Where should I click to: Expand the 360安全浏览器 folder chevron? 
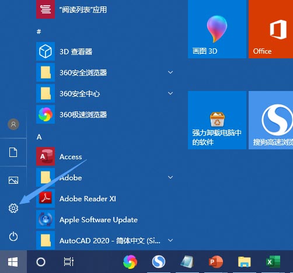tap(170, 72)
